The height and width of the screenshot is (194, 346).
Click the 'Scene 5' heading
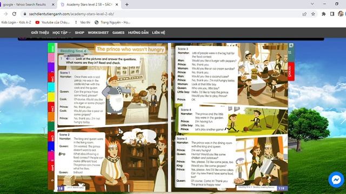(182, 138)
